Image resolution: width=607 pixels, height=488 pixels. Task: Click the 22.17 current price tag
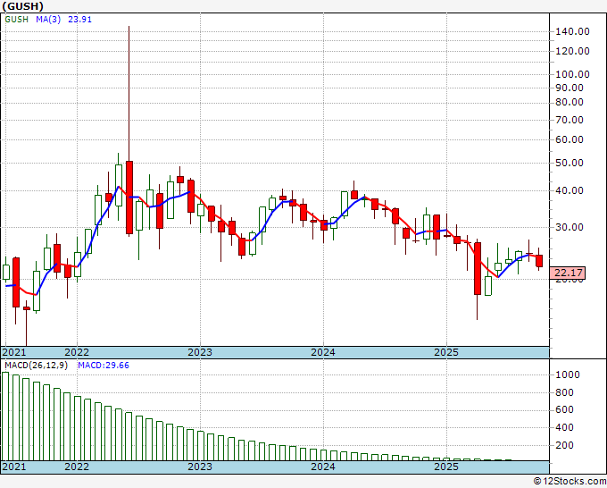567,273
